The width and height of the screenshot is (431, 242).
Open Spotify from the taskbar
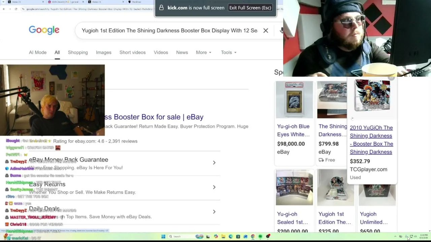[260, 237]
